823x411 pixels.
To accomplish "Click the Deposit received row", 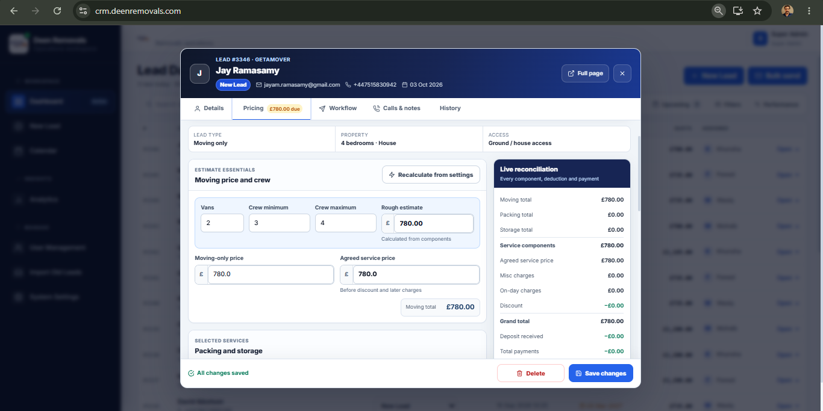I will 562,336.
